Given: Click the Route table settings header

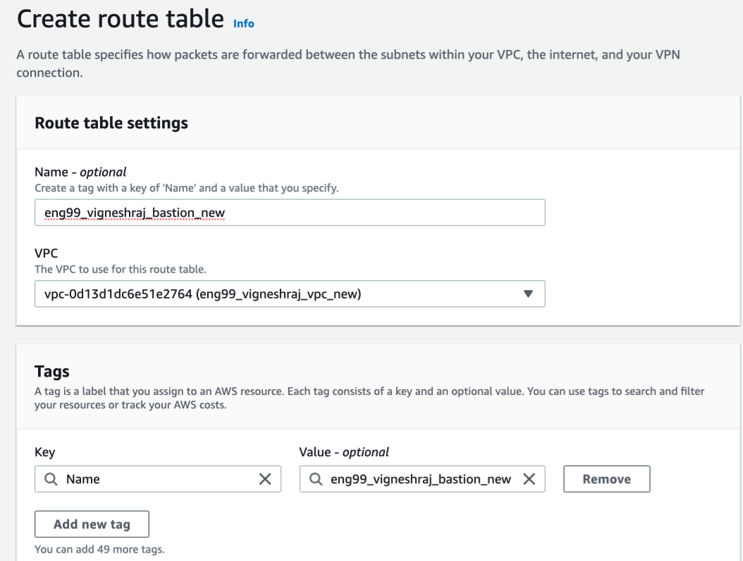Looking at the screenshot, I should point(111,123).
